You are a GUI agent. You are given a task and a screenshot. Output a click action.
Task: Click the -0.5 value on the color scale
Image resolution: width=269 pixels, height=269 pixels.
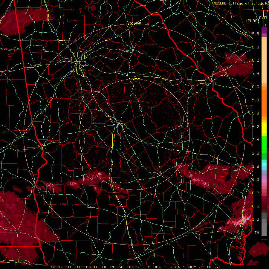[254, 206]
